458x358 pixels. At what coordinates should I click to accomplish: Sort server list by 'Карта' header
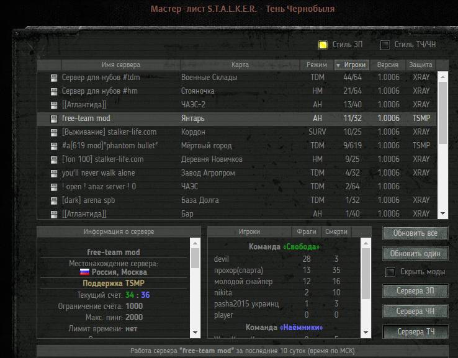pos(240,65)
